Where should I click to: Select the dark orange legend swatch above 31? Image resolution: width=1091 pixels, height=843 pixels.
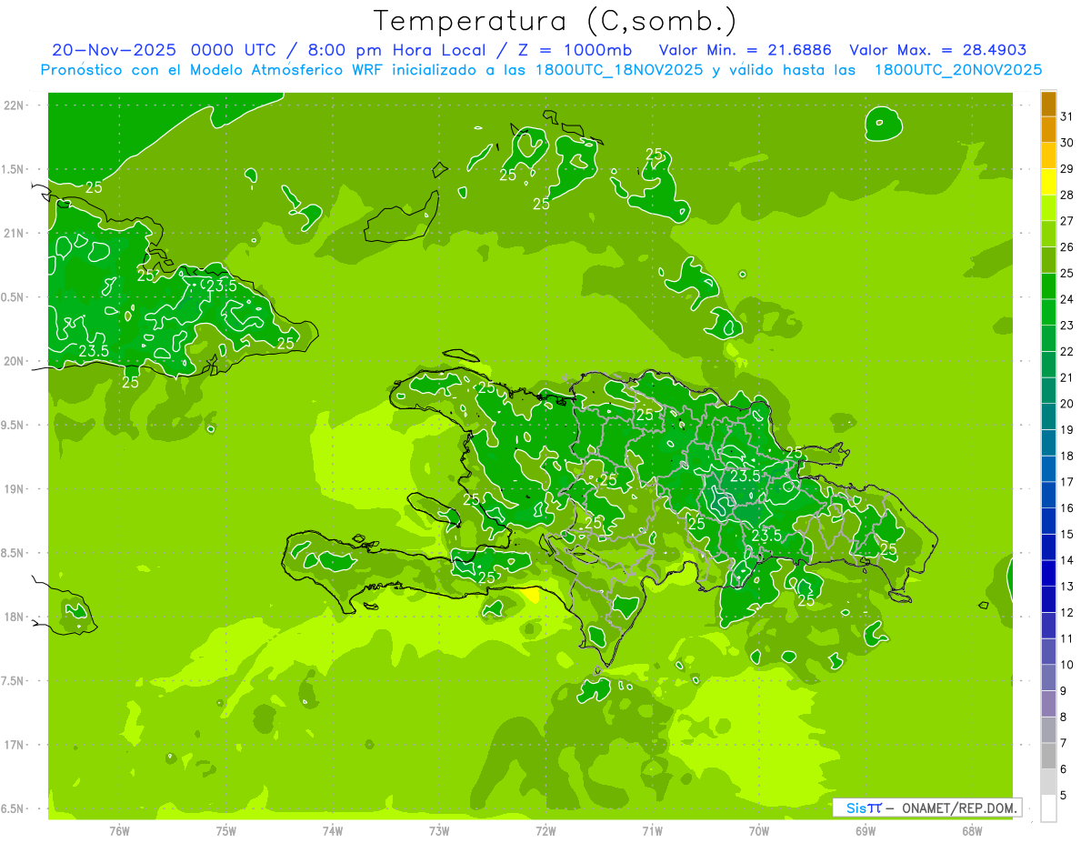[x=1048, y=103]
